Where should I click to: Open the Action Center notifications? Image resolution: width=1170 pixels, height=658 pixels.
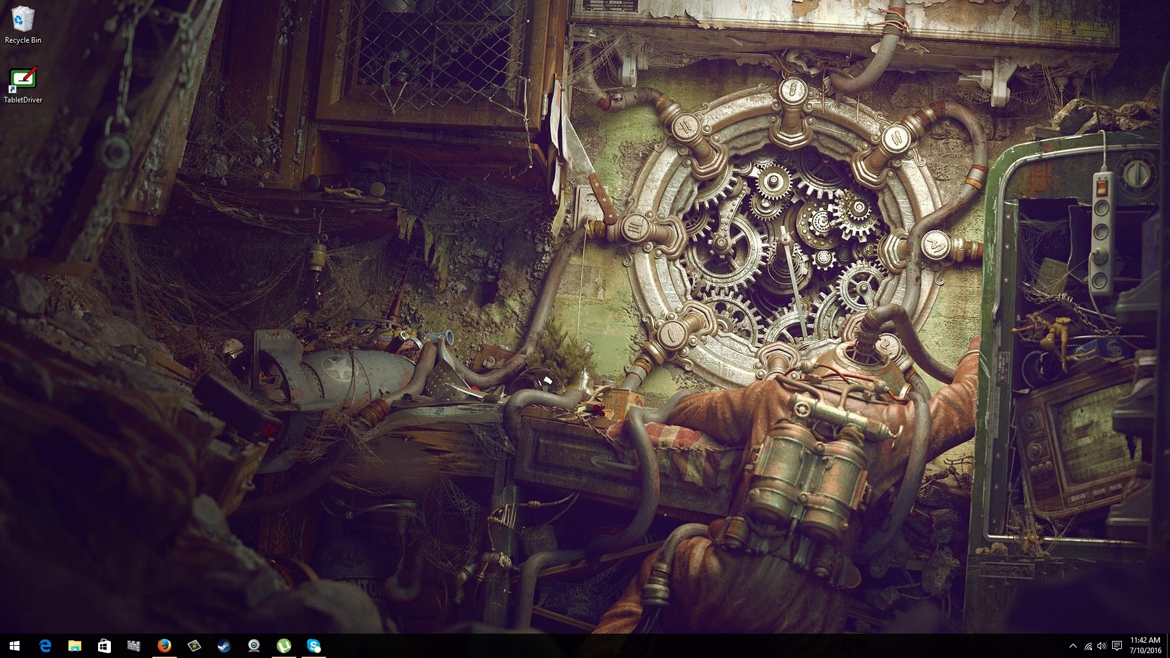pos(1117,646)
